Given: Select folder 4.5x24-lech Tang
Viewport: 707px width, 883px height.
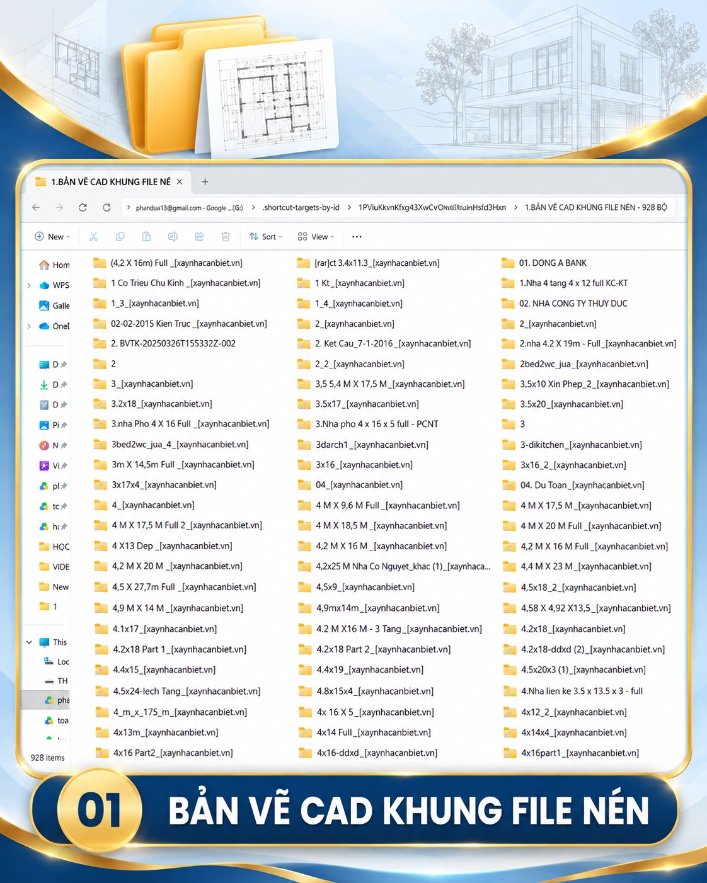Looking at the screenshot, I should [x=177, y=692].
